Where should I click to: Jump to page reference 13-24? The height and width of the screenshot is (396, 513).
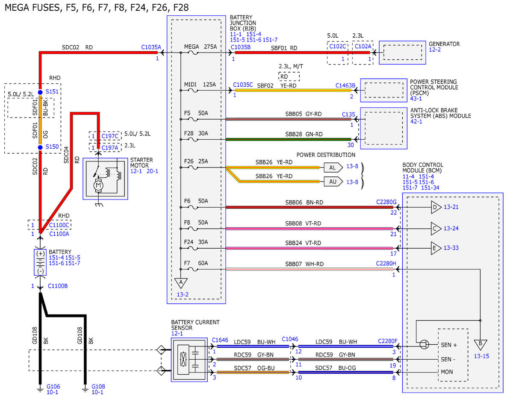[451, 229]
